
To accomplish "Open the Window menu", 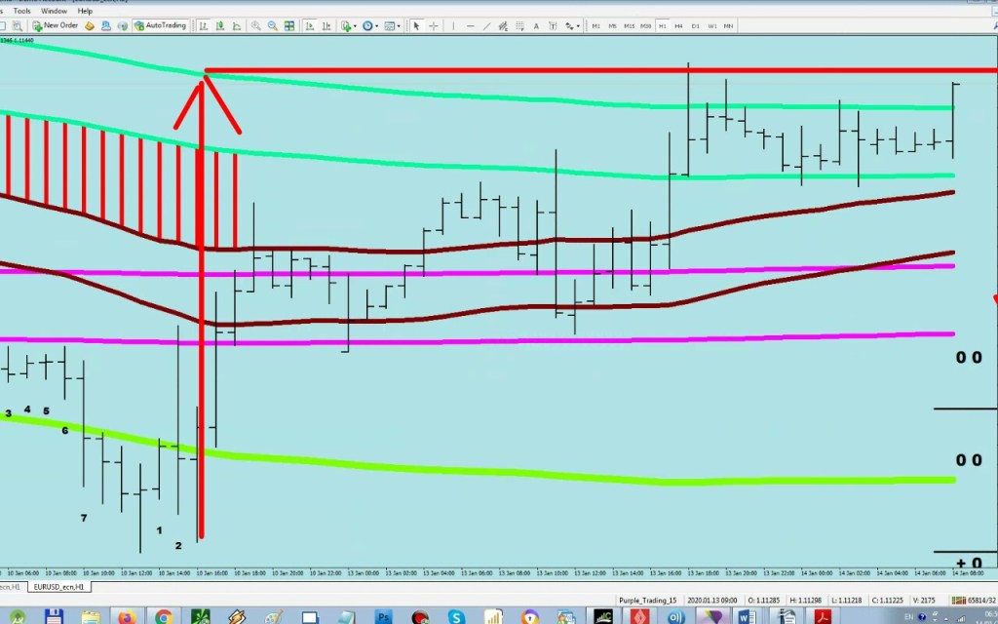I will pos(54,11).
